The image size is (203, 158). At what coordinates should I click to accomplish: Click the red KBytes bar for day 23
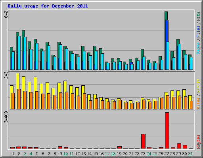click(143, 141)
